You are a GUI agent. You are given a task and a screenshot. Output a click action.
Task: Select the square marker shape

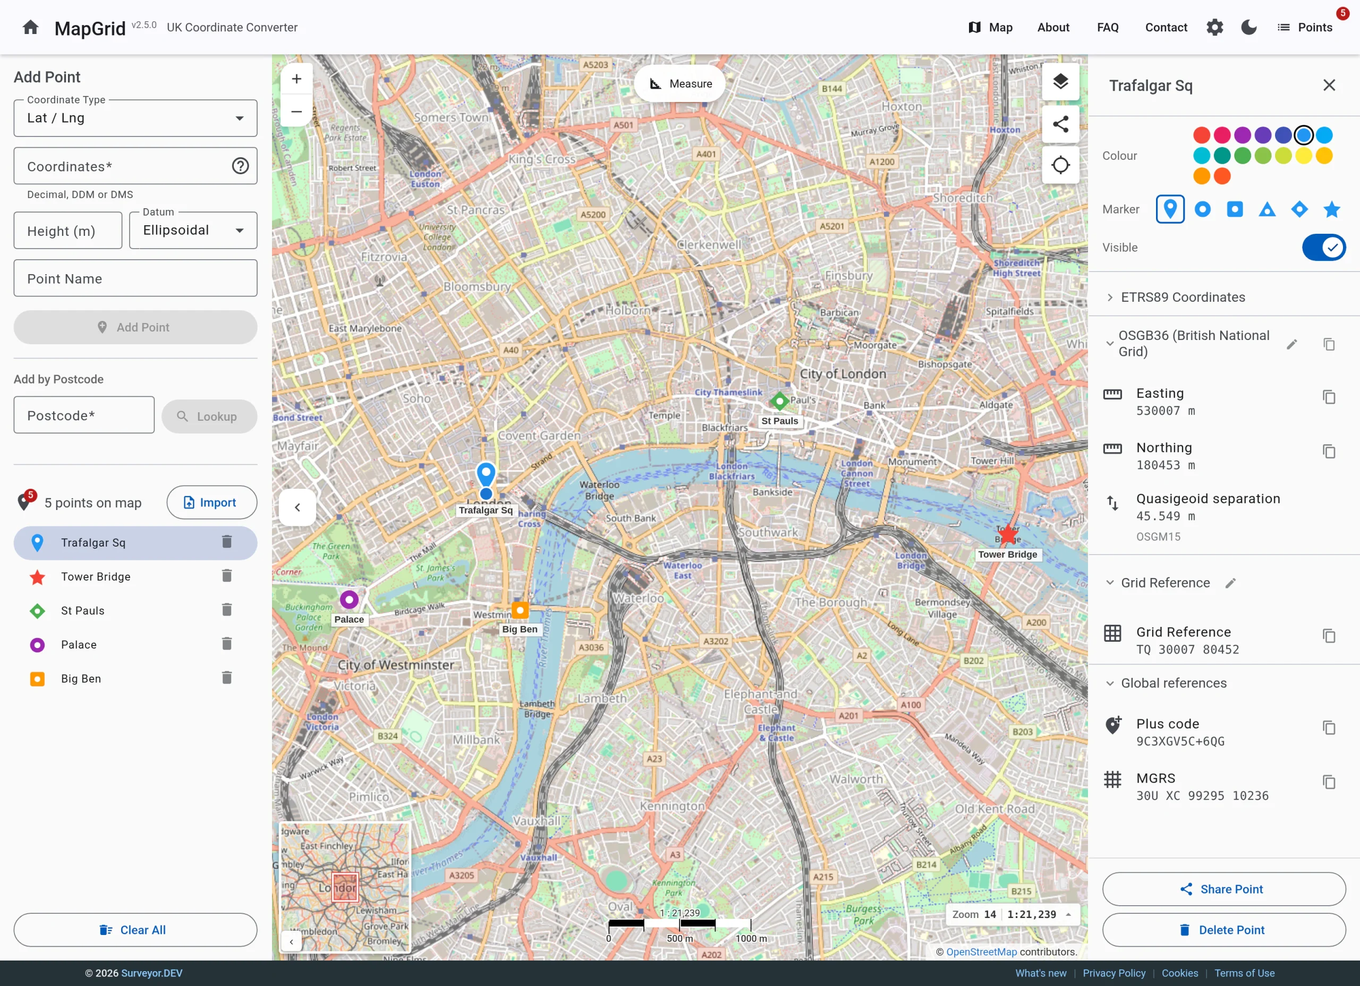[1234, 209]
